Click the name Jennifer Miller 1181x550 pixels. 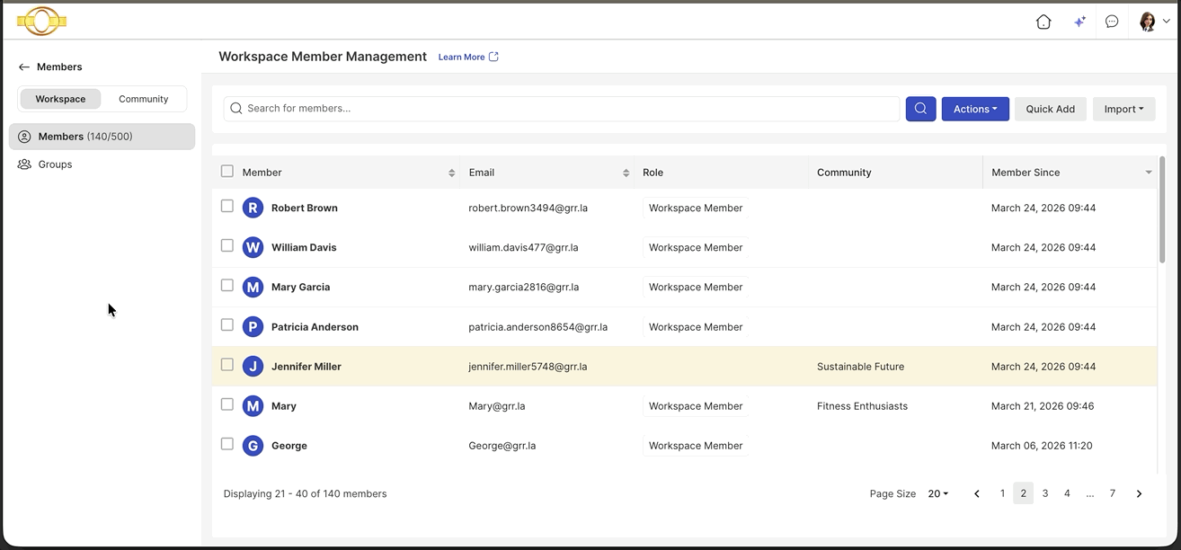tap(306, 366)
